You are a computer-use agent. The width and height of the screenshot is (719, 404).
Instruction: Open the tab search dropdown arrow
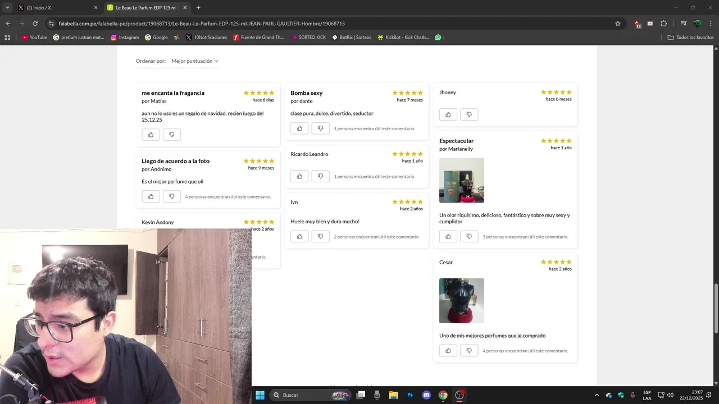click(7, 8)
